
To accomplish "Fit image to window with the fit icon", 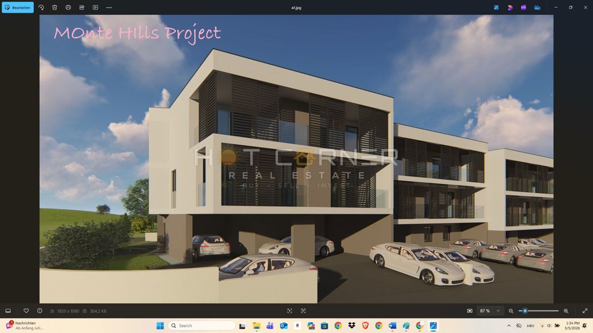I will point(290,311).
